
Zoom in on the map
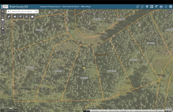click(x=3, y=12)
